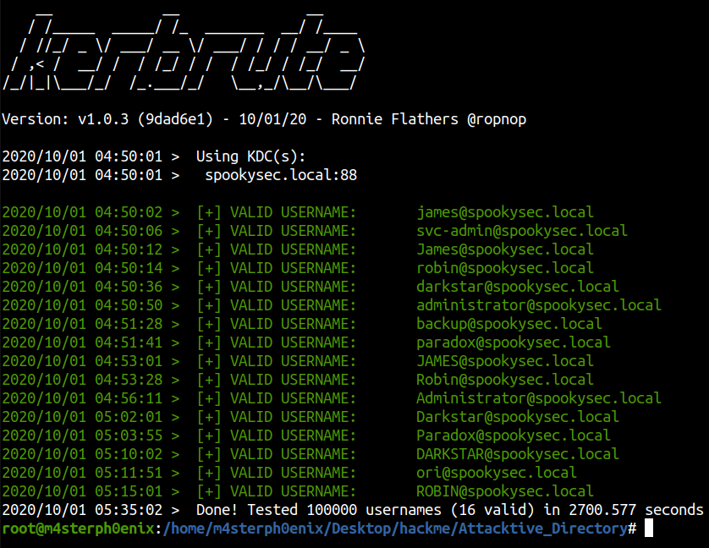
Task: Click the lowercase administrator@spookysec.local entry
Action: [x=539, y=305]
